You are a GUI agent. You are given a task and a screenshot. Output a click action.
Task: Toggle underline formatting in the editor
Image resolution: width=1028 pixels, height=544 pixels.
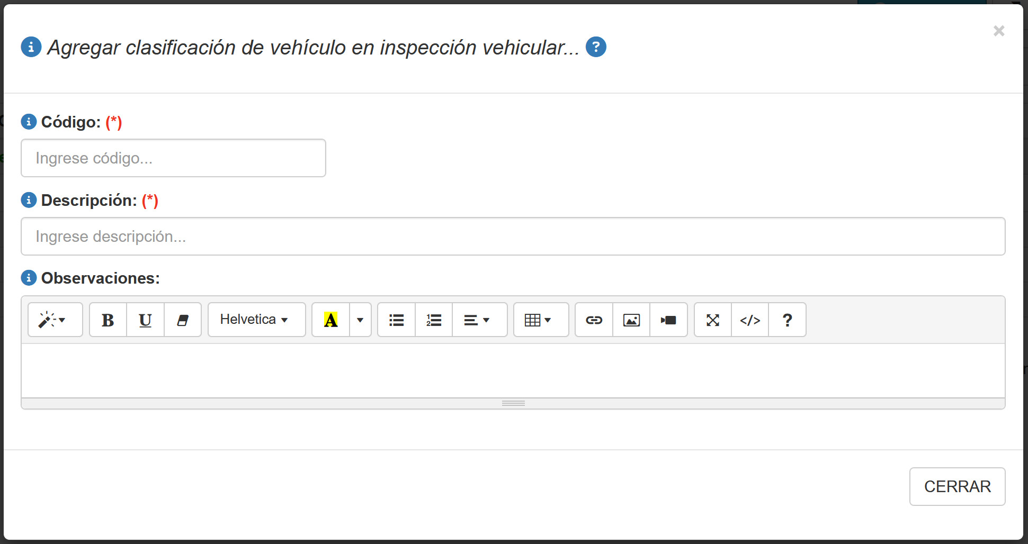pos(145,320)
